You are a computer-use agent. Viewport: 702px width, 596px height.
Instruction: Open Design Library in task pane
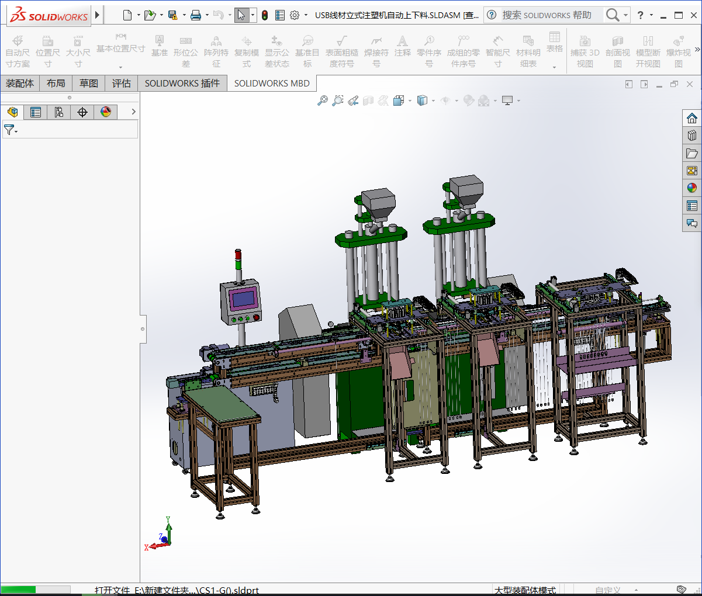[692, 136]
